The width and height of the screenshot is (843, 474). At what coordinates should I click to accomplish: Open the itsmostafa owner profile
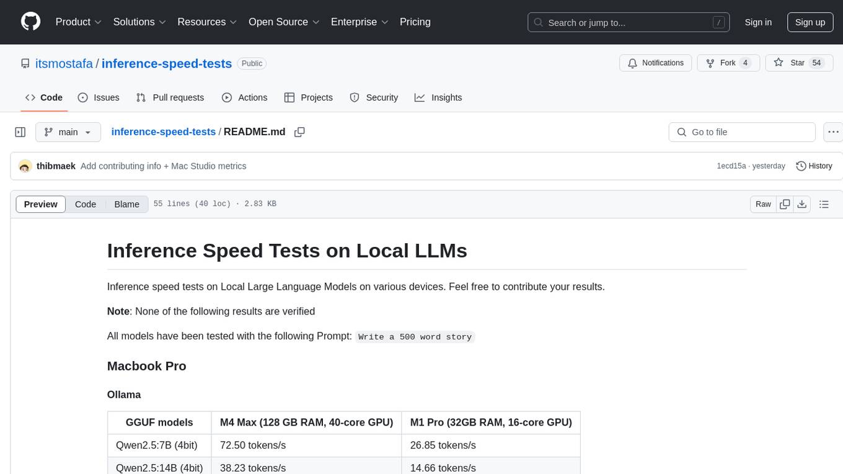click(x=63, y=63)
